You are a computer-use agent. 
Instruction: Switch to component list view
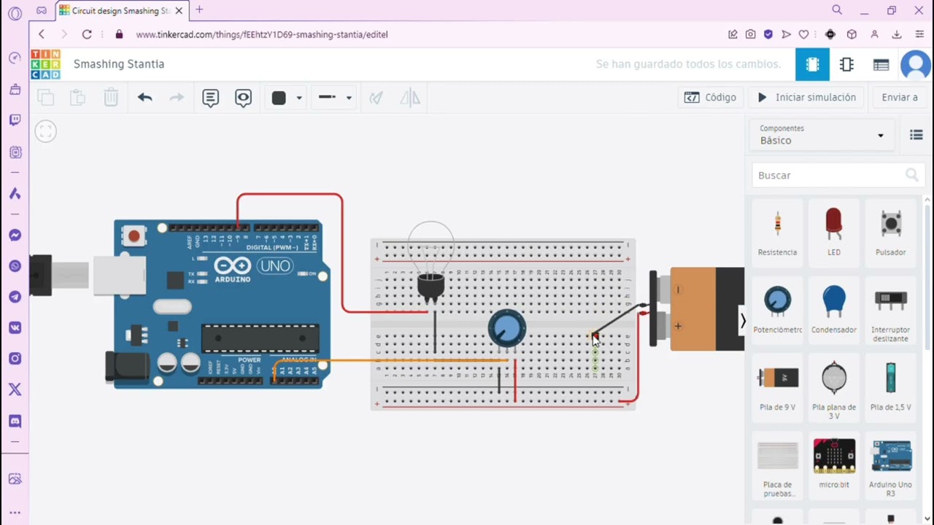tap(881, 65)
